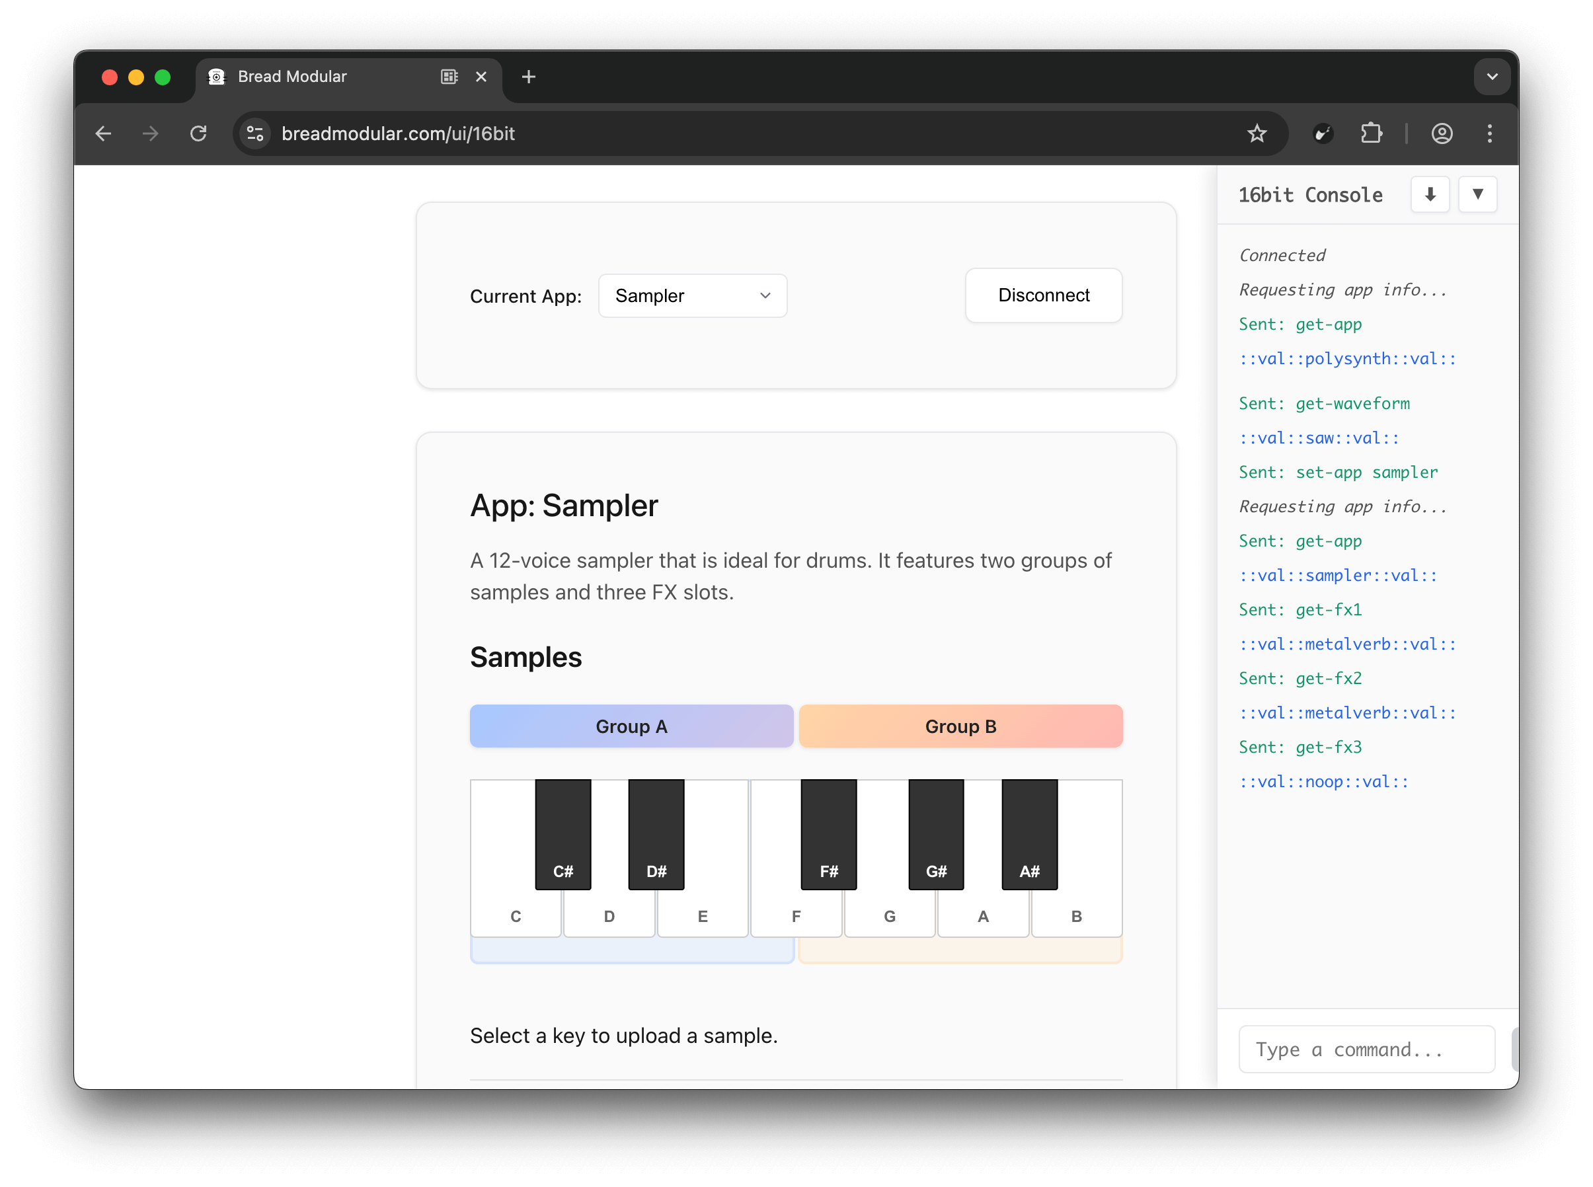Switch to the Group B tab
Viewport: 1593px width, 1187px height.
pos(960,726)
